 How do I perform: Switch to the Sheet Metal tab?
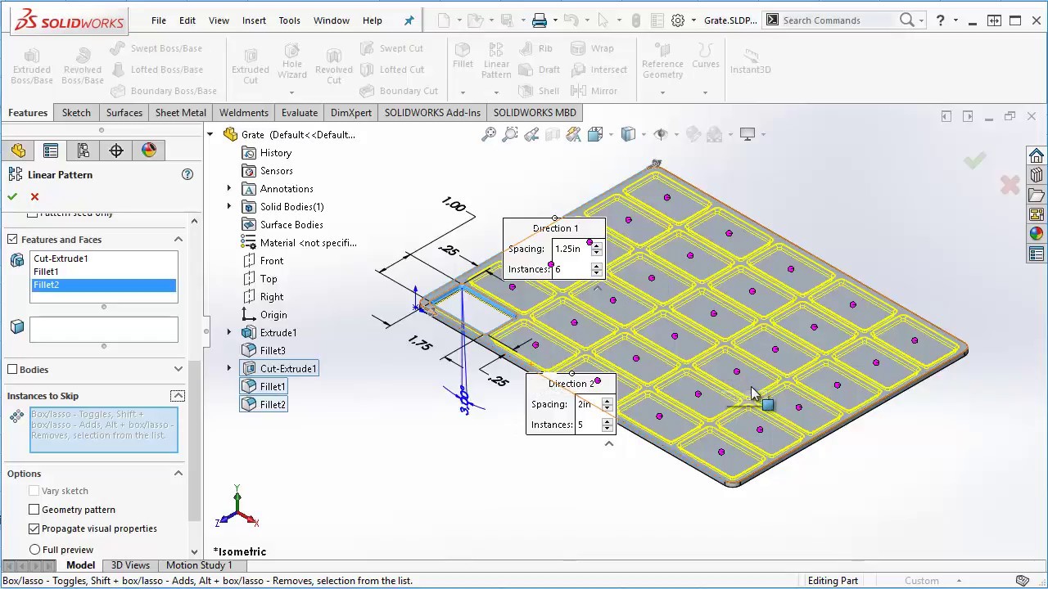pyautogui.click(x=180, y=113)
